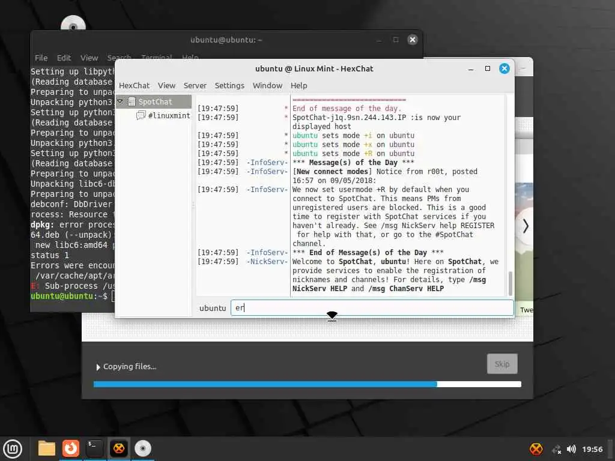The width and height of the screenshot is (615, 461).
Task: Close the terminal window
Action: (412, 40)
